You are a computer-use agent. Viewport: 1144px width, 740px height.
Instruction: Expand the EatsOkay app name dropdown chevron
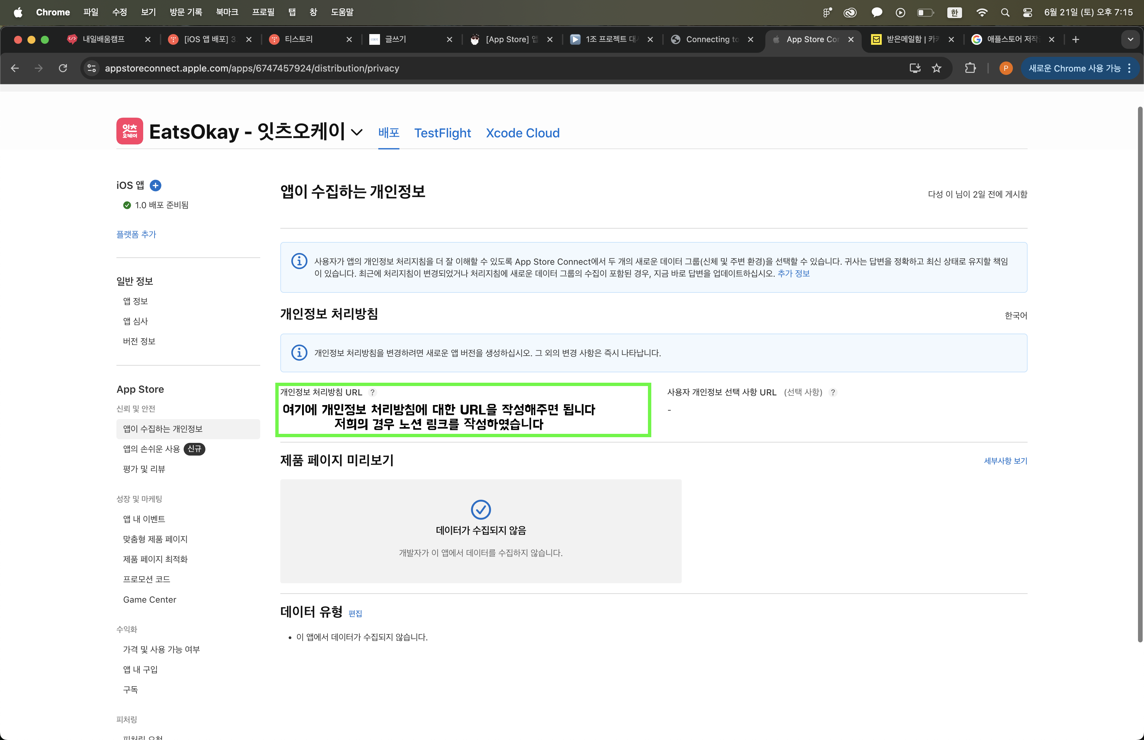tap(357, 133)
